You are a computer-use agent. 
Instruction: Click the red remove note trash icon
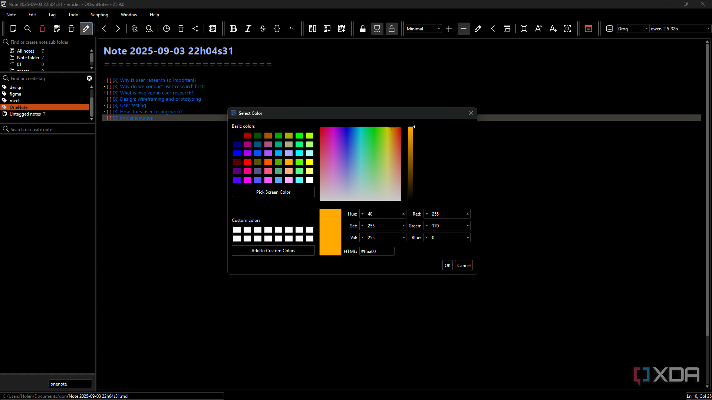coord(42,29)
